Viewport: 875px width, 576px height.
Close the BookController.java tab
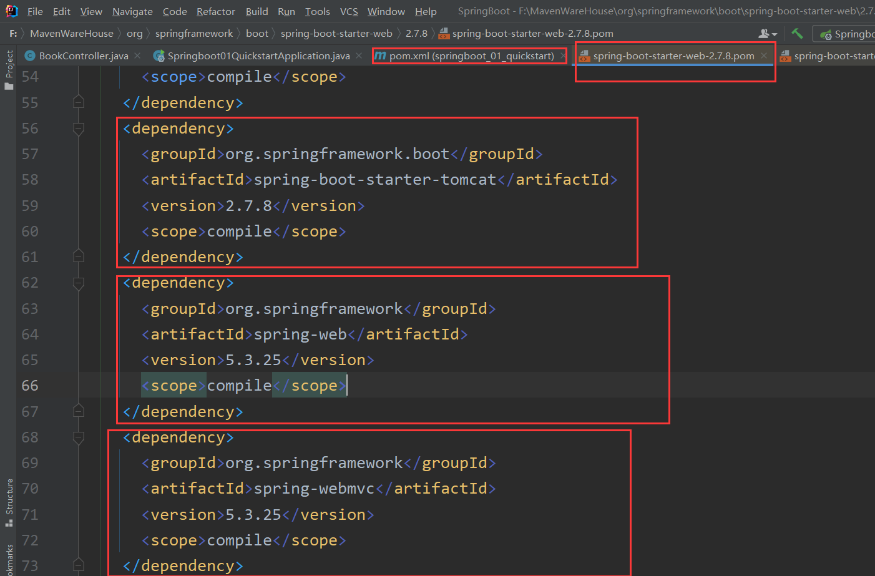tap(137, 56)
